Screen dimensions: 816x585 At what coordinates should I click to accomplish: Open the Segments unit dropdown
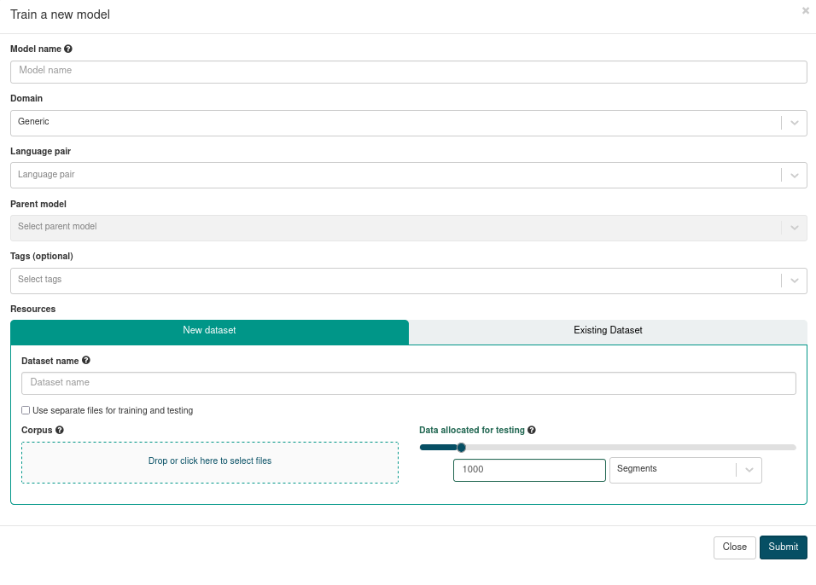685,470
